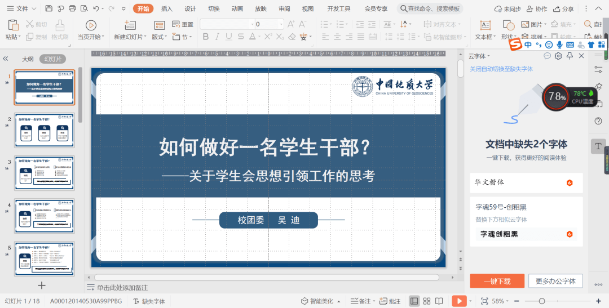Open the font name combo box

click(x=227, y=24)
